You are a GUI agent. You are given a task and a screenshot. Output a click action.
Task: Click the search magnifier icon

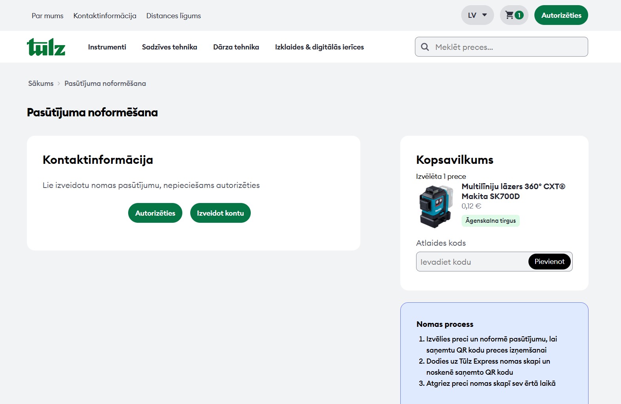tap(425, 47)
